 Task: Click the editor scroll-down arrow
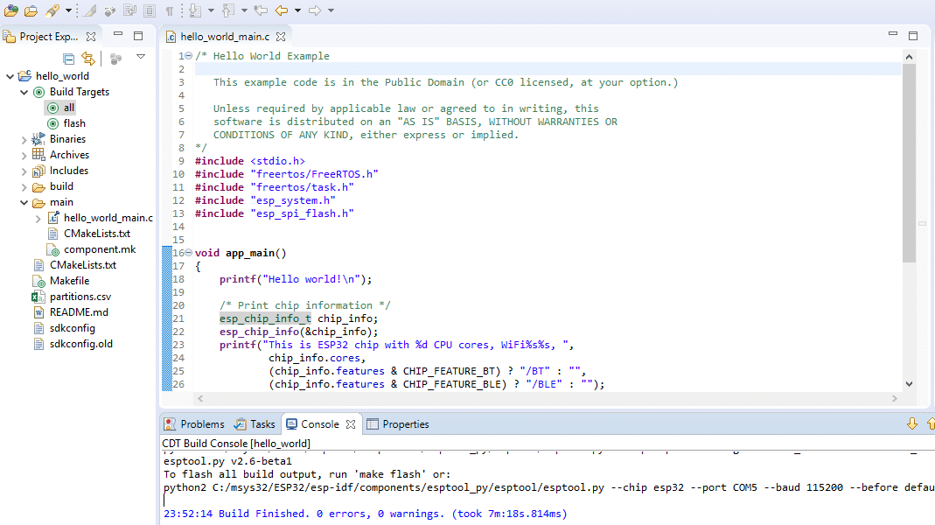(909, 384)
